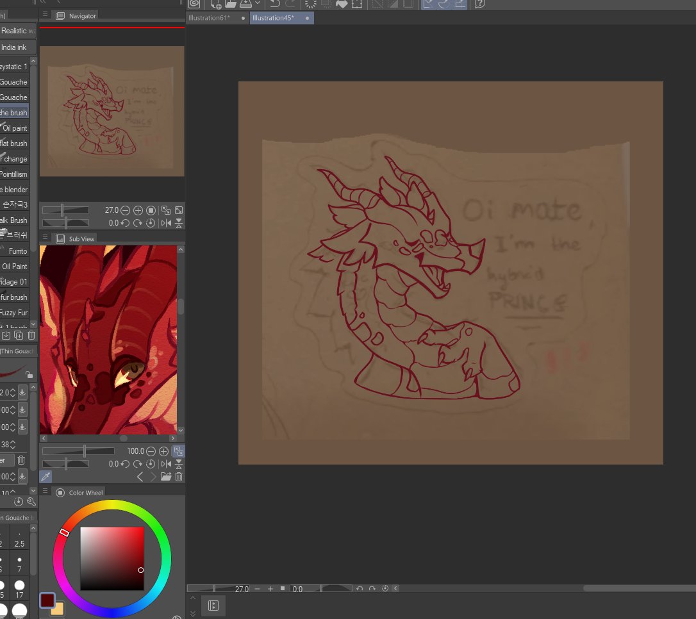Click the Scale/Rotate transform icon in command bar
This screenshot has width=696, height=619.
[x=357, y=4]
